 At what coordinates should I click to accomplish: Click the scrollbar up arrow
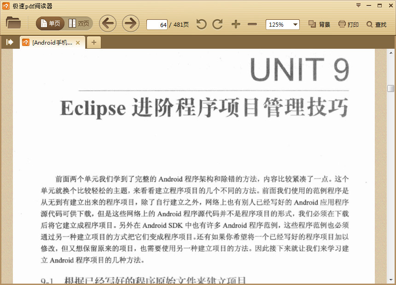point(390,53)
